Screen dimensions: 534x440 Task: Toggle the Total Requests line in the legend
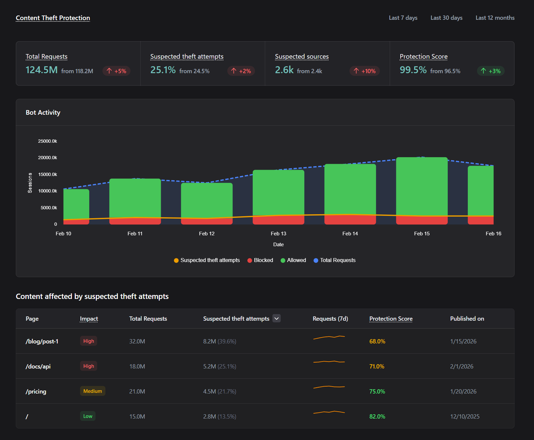(334, 260)
